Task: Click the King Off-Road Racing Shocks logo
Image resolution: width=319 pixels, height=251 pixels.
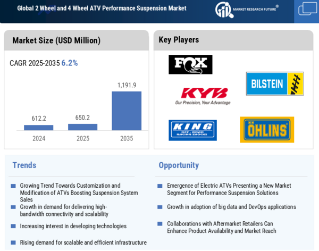Action: 192,130
